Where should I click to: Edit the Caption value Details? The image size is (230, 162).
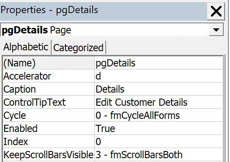tap(159, 89)
